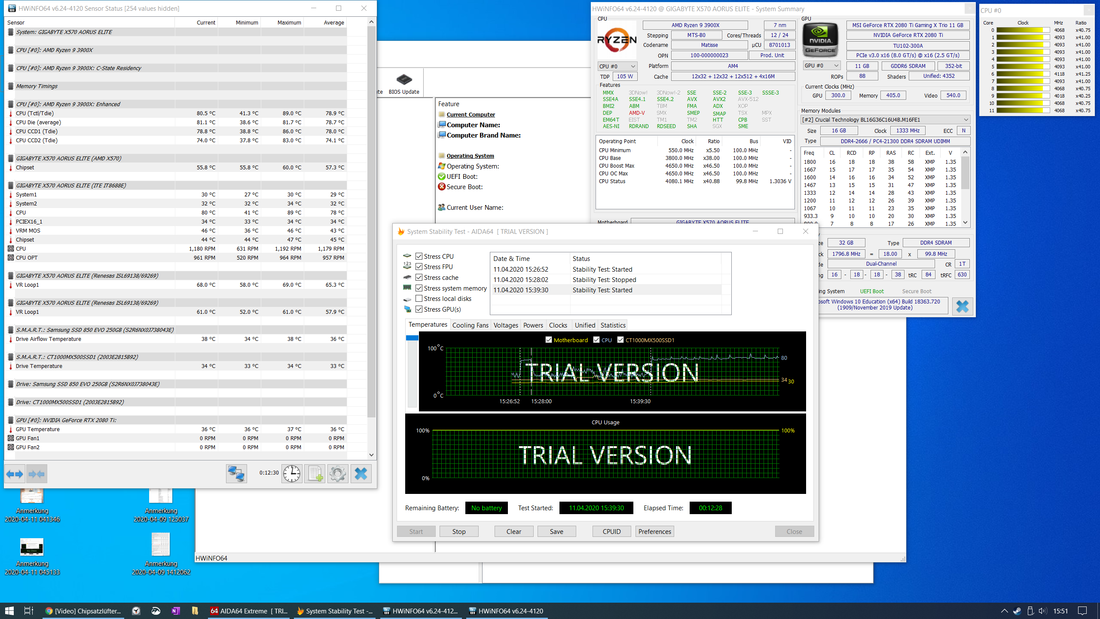Open Anmerkung 2020-04-11 041346 desktop file
Image resolution: width=1100 pixels, height=619 pixels.
[x=32, y=505]
